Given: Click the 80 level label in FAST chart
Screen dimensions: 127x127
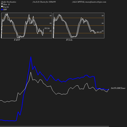Looking at the screenshot, I should (51, 16).
